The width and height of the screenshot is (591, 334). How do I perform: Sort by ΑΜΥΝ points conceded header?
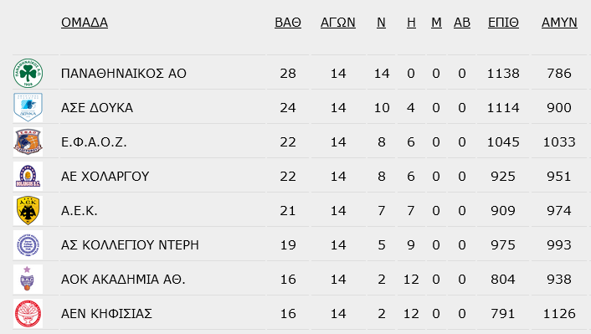559,23
